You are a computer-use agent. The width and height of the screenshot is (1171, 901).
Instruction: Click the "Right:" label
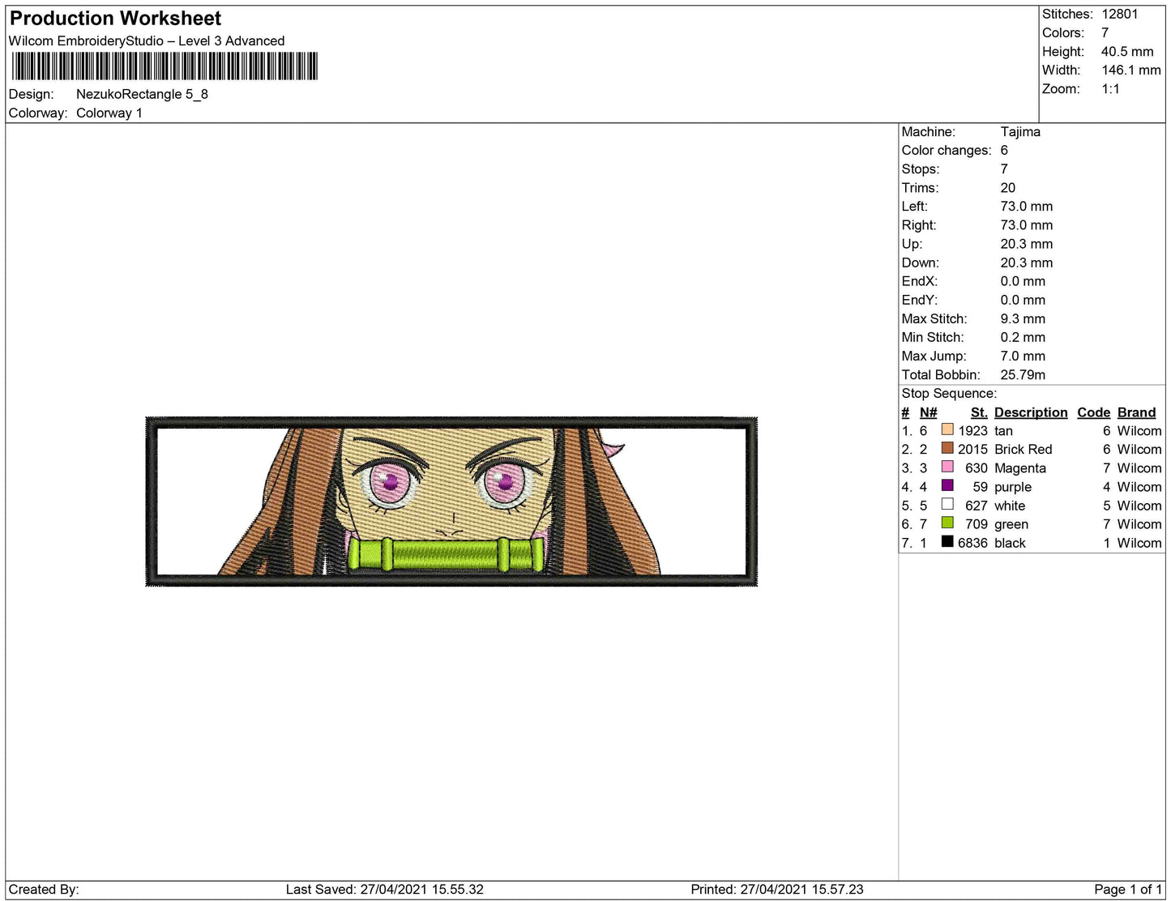919,224
